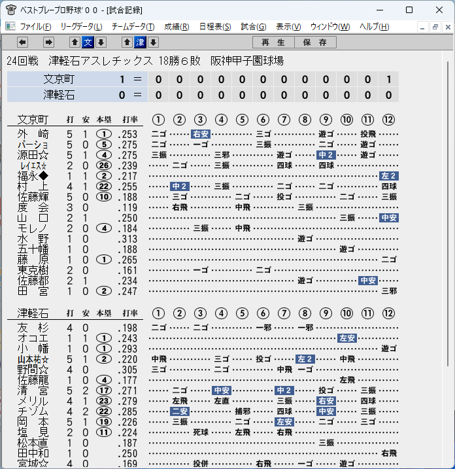Viewport: 455px width, 469px height.
Task: Open the 成績(R) menu
Action: tap(177, 27)
